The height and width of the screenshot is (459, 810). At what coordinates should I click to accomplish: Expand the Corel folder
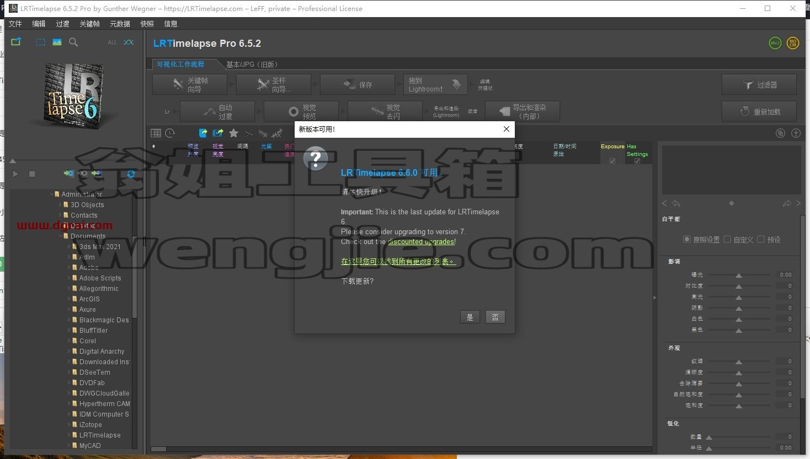[69, 341]
